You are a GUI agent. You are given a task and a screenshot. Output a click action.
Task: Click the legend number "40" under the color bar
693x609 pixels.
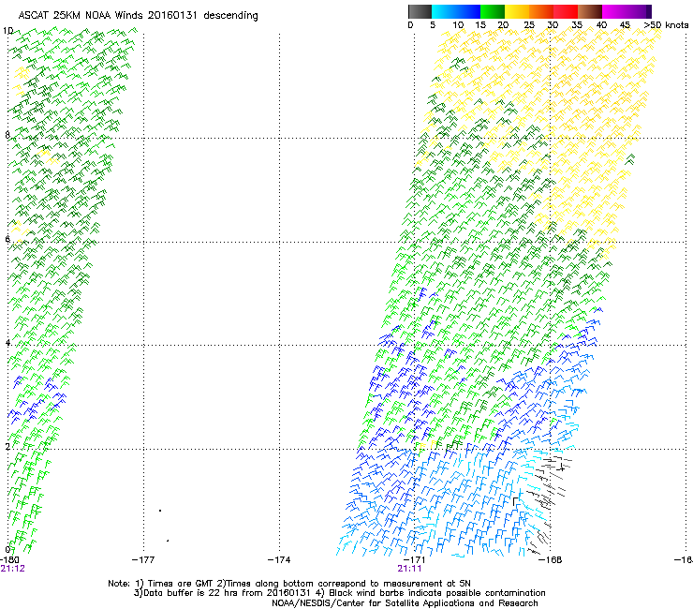click(601, 25)
